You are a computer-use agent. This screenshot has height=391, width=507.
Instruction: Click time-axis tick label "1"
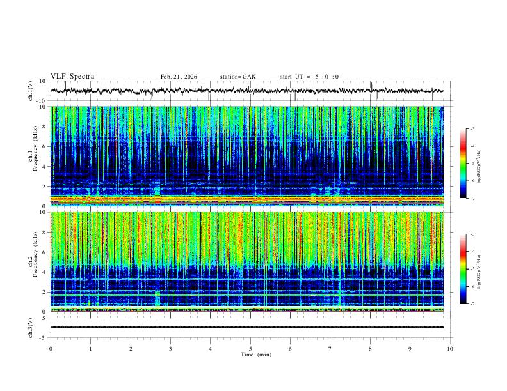pyautogui.click(x=90, y=349)
